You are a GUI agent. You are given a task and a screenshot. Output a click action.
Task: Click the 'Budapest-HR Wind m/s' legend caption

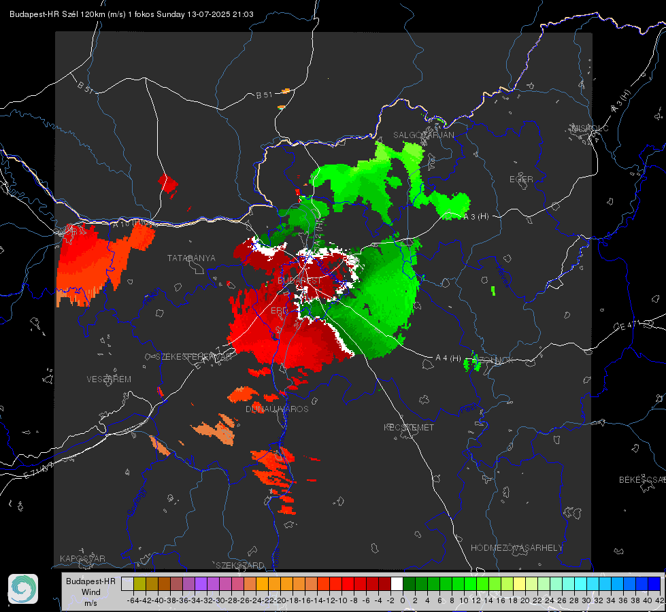(90, 592)
